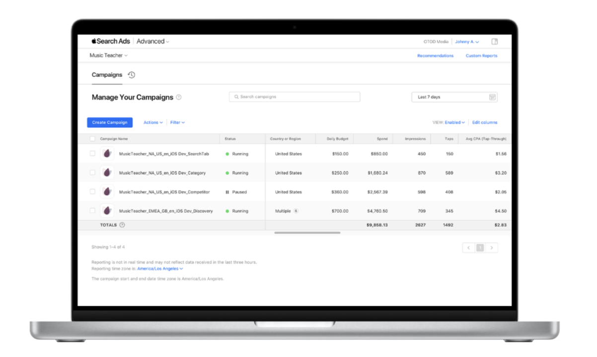Viewport: 597px width, 357px height.
Task: Open MusicTeacher_NA_US_en_iOS Dev_Competitor campaign
Action: 164,192
